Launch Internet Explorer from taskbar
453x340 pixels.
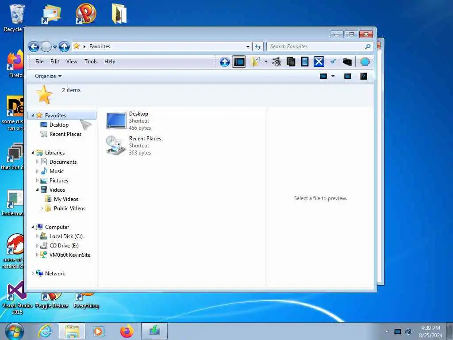coord(45,331)
